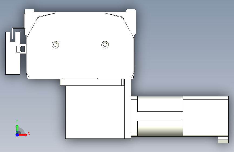Viewport: 234px width, 152px height.
Task: Select the upper shaded cylinder section on the motor
Action: tap(160, 104)
